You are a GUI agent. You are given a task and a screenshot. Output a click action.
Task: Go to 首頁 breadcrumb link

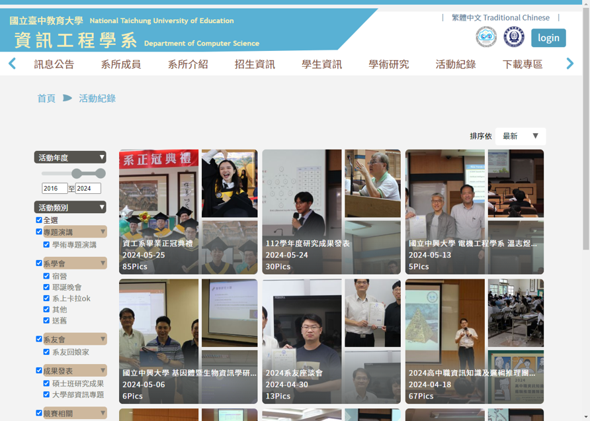(x=46, y=99)
